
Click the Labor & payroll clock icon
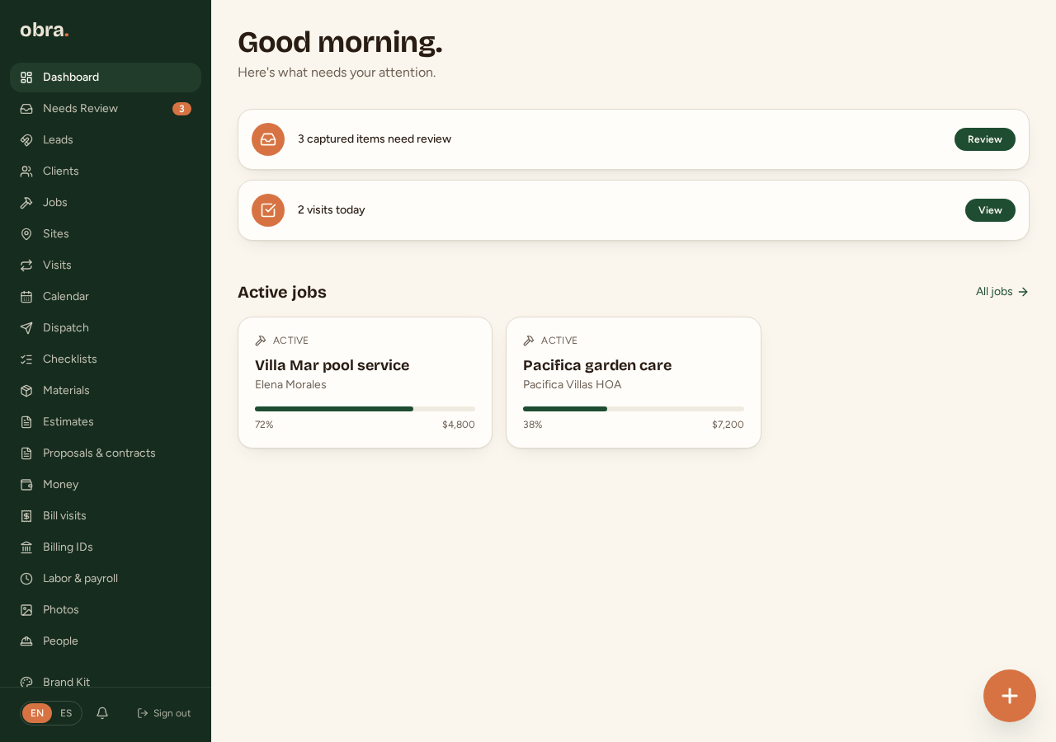(26, 579)
